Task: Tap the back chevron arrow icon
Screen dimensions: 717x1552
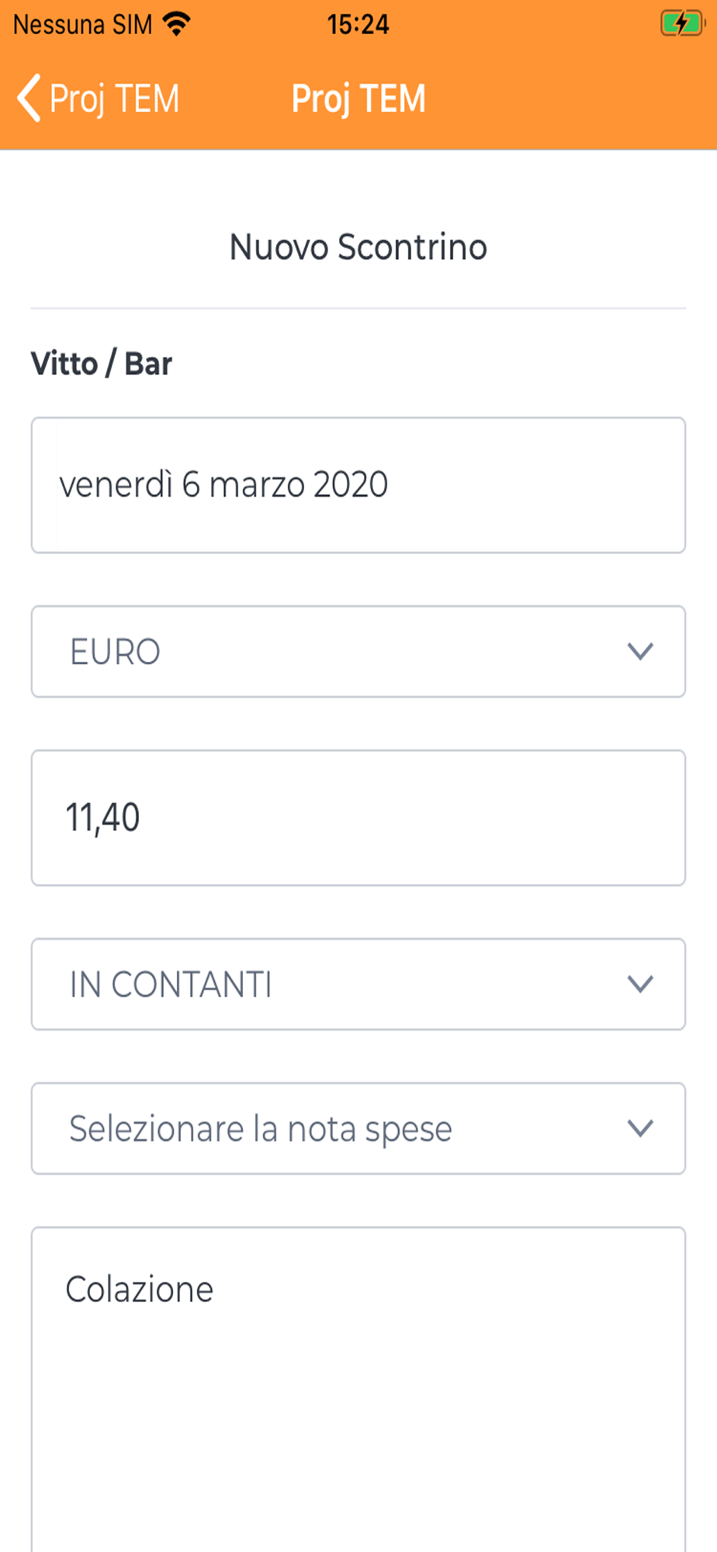Action: [29, 99]
